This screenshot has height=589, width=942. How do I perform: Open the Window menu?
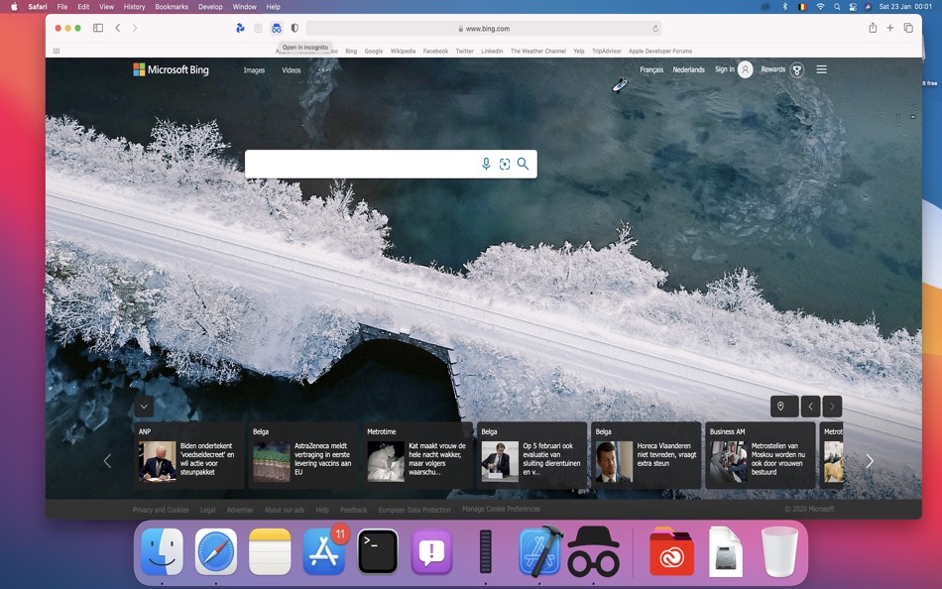tap(245, 7)
